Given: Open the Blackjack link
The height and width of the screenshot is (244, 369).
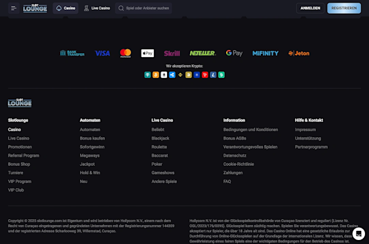Looking at the screenshot, I should click(161, 138).
